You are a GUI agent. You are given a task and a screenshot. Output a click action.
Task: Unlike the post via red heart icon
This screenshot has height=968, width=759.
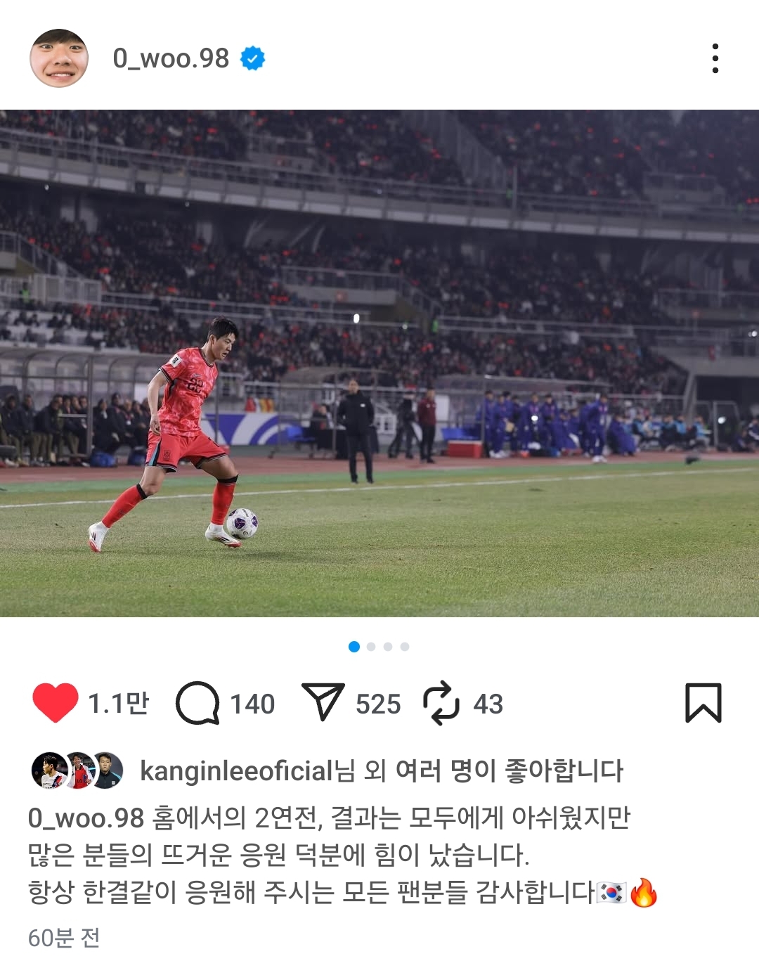(x=55, y=702)
